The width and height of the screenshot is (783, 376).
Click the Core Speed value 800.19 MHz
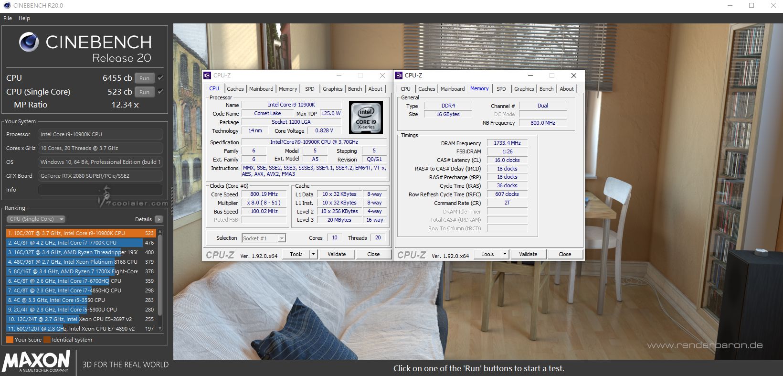[264, 194]
